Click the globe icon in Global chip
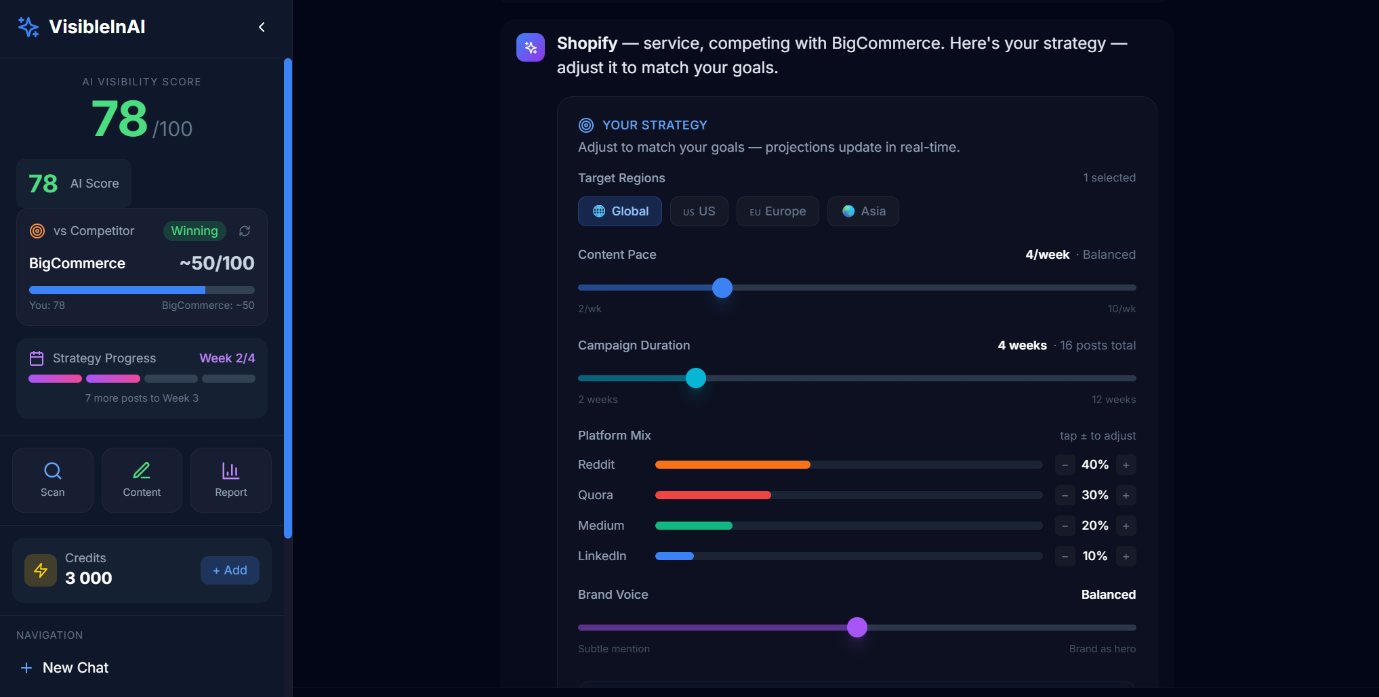This screenshot has height=697, width=1379. 599,211
